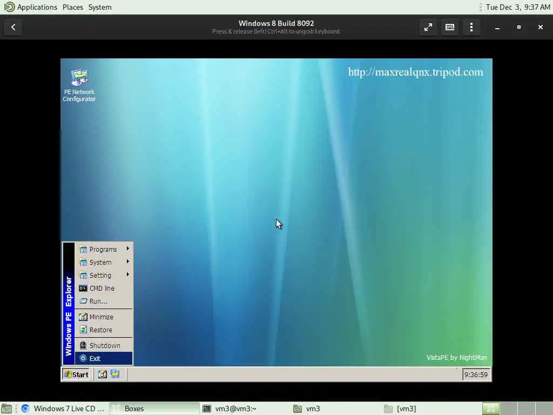Open the System menu in top panel
The width and height of the screenshot is (553, 415).
click(x=100, y=7)
